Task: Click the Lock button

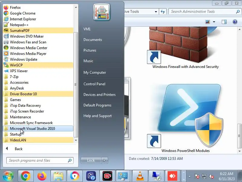Action: pyautogui.click(x=91, y=160)
